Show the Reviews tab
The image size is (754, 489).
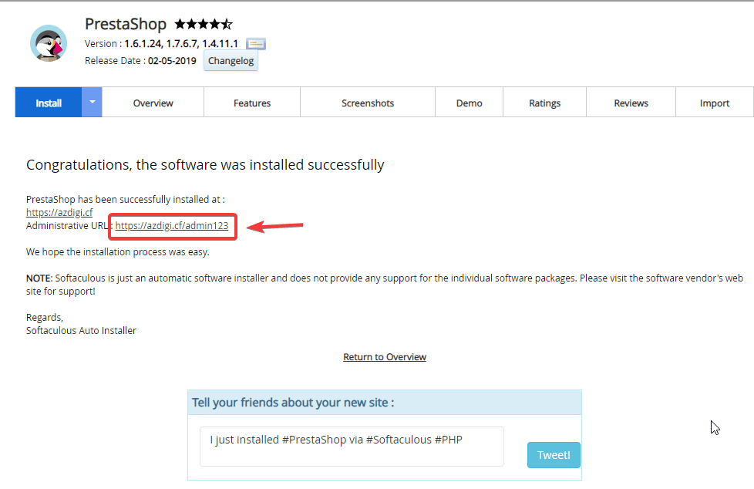[631, 103]
